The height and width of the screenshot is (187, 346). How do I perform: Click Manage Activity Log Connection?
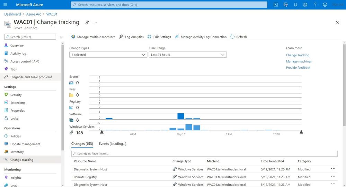pyautogui.click(x=201, y=37)
